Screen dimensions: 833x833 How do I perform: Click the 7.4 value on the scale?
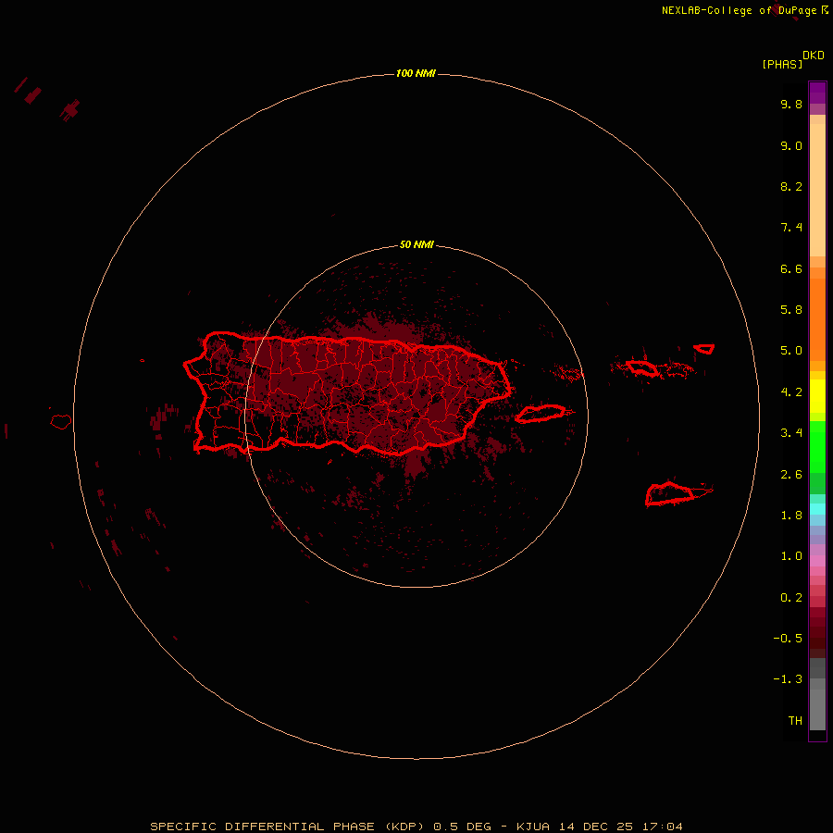click(x=791, y=228)
